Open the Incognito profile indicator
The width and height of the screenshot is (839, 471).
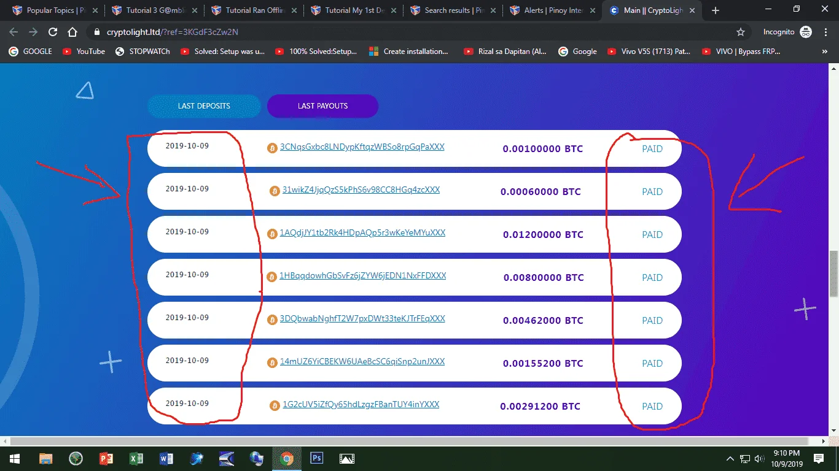pyautogui.click(x=787, y=32)
